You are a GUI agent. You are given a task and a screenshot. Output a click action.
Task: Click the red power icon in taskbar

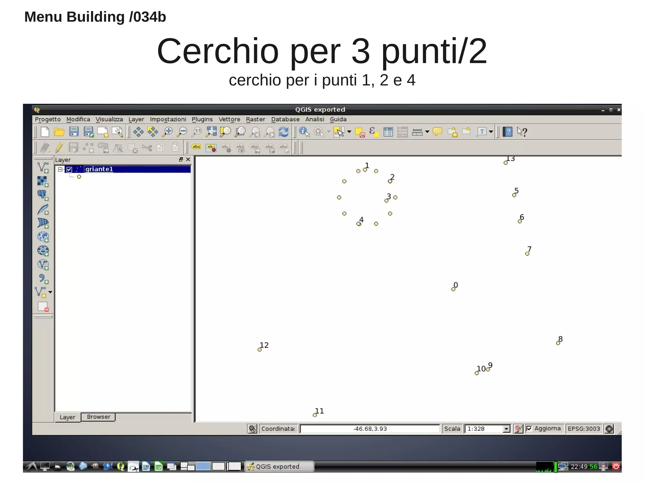[616, 466]
